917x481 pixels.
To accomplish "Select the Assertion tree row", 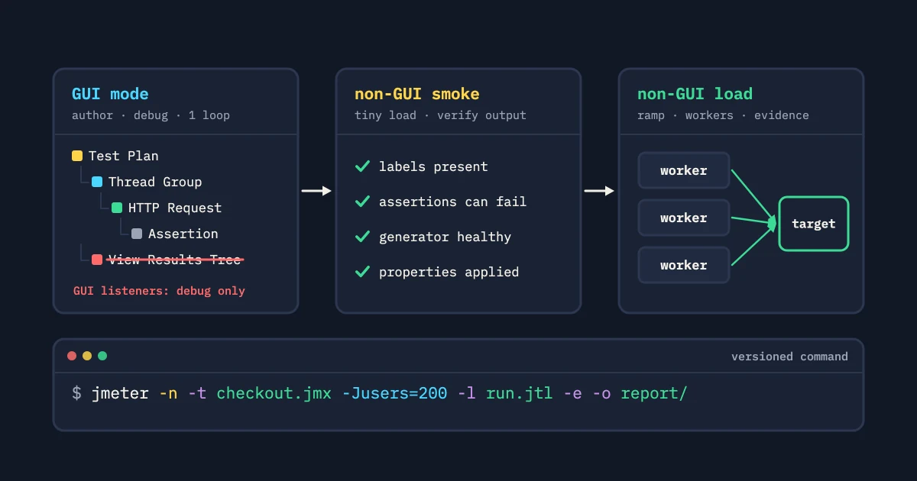I will click(175, 234).
